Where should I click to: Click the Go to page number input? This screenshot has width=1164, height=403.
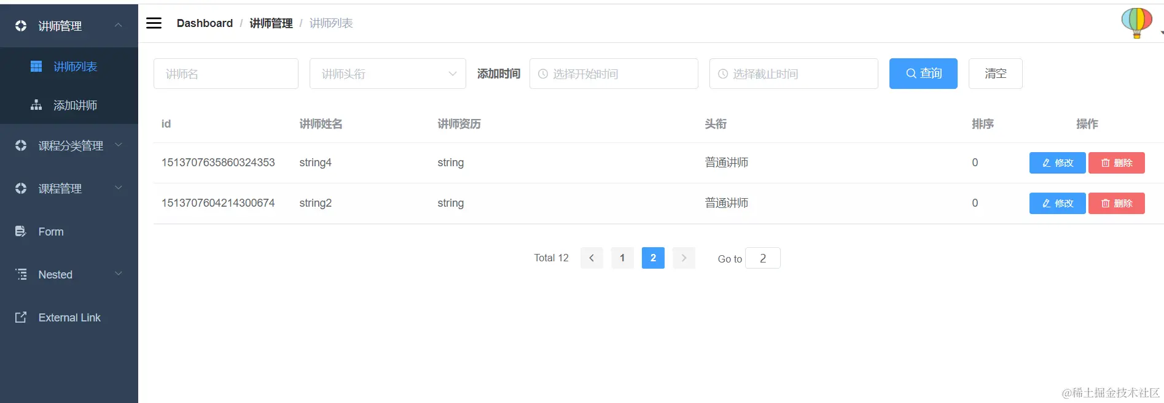(763, 258)
